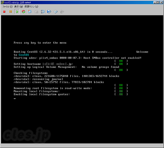
Task: Reset the virtual machine with the red-green arrows icon
Action: [24, 11]
